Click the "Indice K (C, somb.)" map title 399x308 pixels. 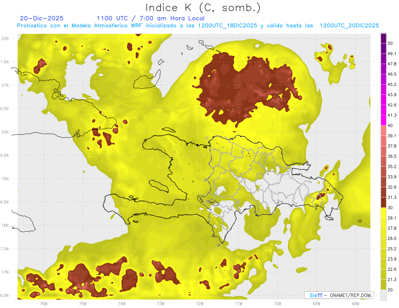pyautogui.click(x=203, y=8)
